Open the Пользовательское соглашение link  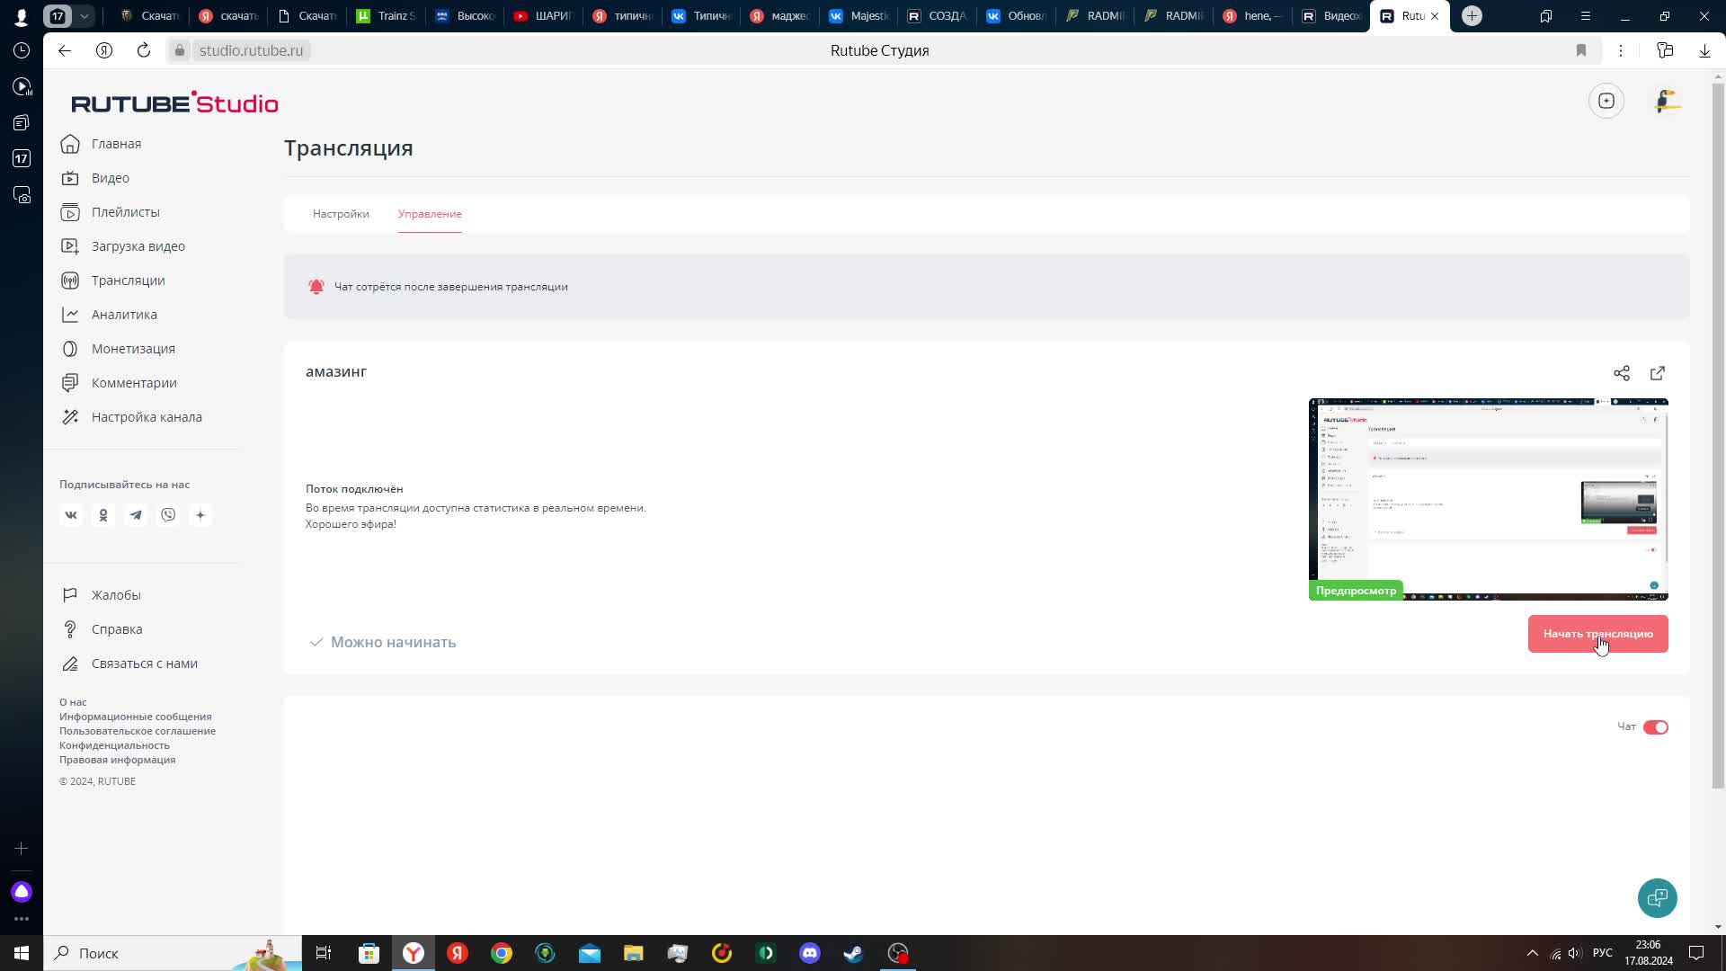click(x=138, y=731)
